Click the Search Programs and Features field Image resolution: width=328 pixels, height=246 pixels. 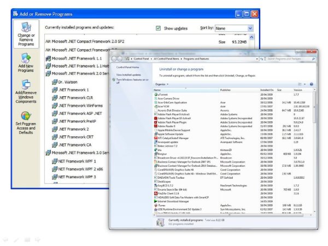289,58
